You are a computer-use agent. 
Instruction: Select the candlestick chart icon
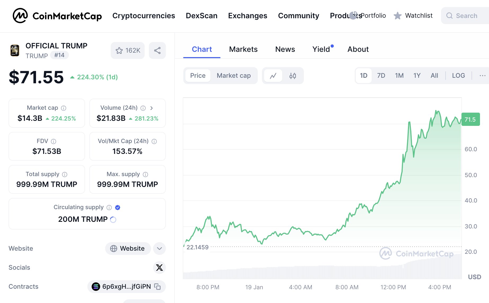pyautogui.click(x=292, y=76)
